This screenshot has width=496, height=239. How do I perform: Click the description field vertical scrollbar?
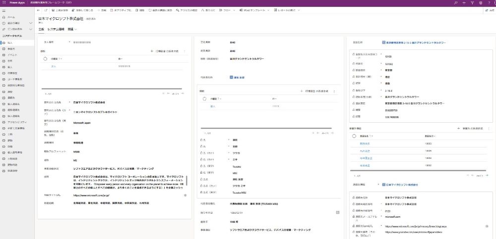(x=186, y=181)
